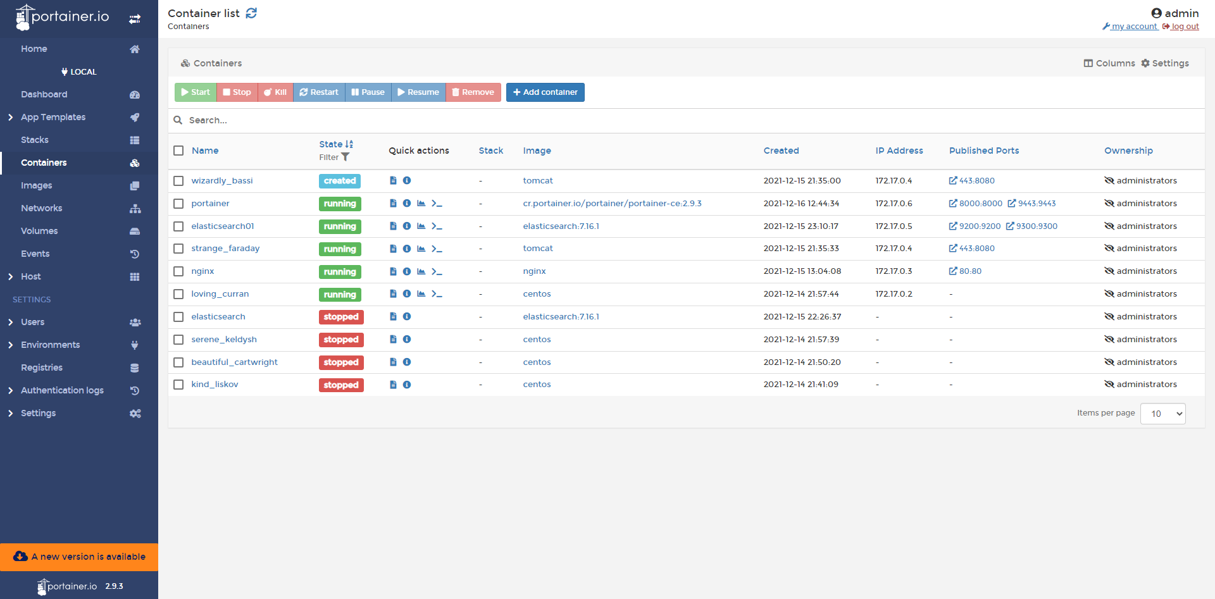Open logs for loving_curran
Screen dimensions: 1215x599
[393, 294]
